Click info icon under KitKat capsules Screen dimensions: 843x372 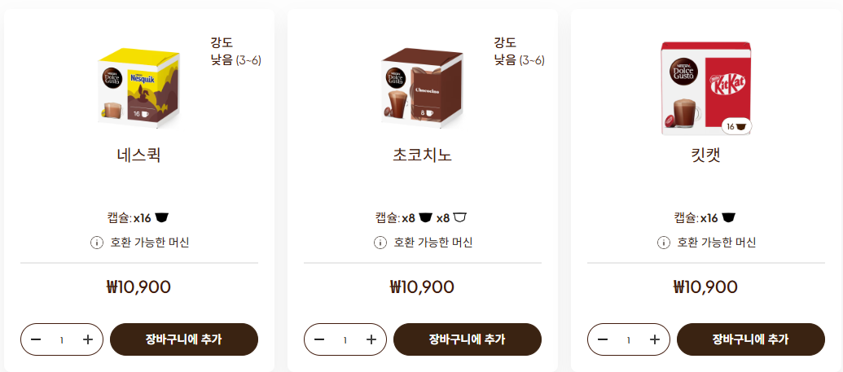pyautogui.click(x=663, y=243)
